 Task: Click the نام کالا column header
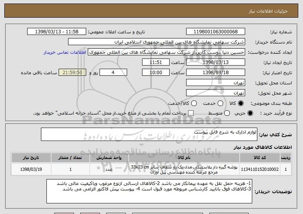184,158
